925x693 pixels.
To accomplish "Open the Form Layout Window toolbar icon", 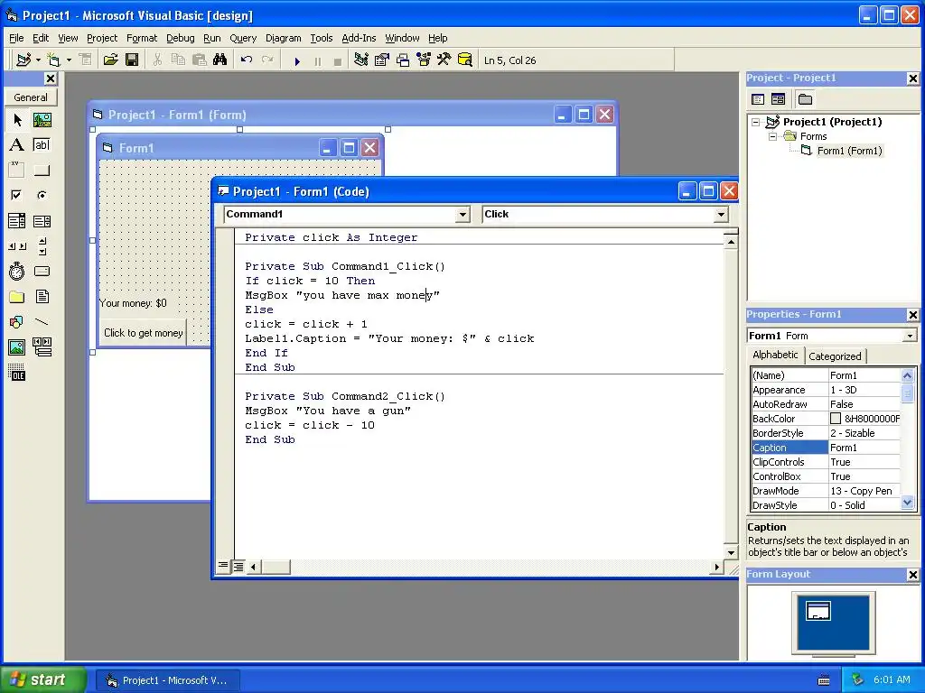I will 403,60.
